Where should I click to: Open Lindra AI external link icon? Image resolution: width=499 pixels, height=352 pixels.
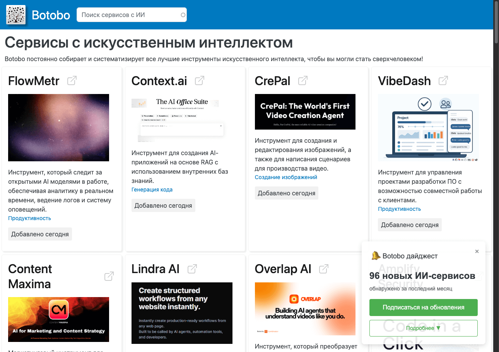tap(192, 268)
